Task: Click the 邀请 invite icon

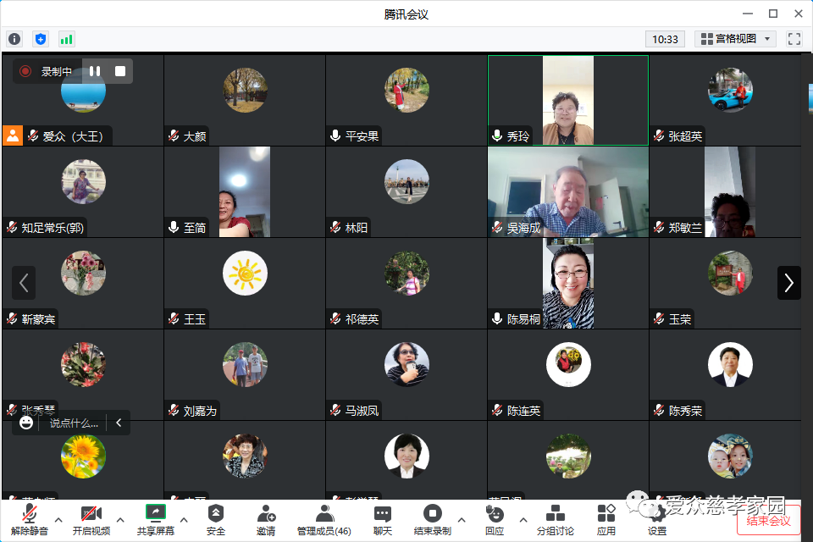Action: [x=266, y=519]
